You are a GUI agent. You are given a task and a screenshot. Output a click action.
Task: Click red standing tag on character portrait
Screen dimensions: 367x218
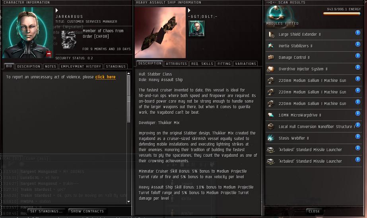coord(49,54)
